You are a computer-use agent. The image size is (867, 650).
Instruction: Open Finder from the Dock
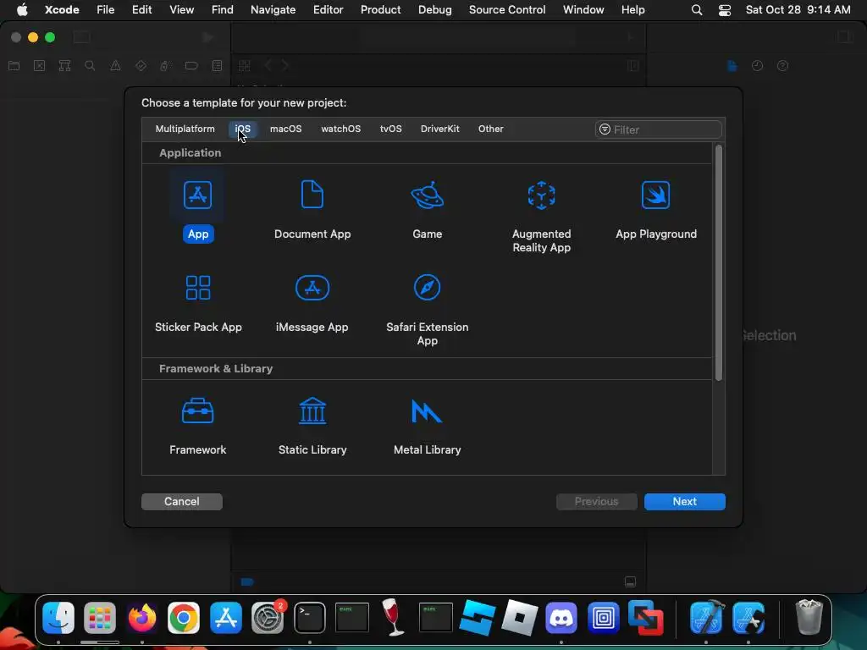pyautogui.click(x=58, y=617)
